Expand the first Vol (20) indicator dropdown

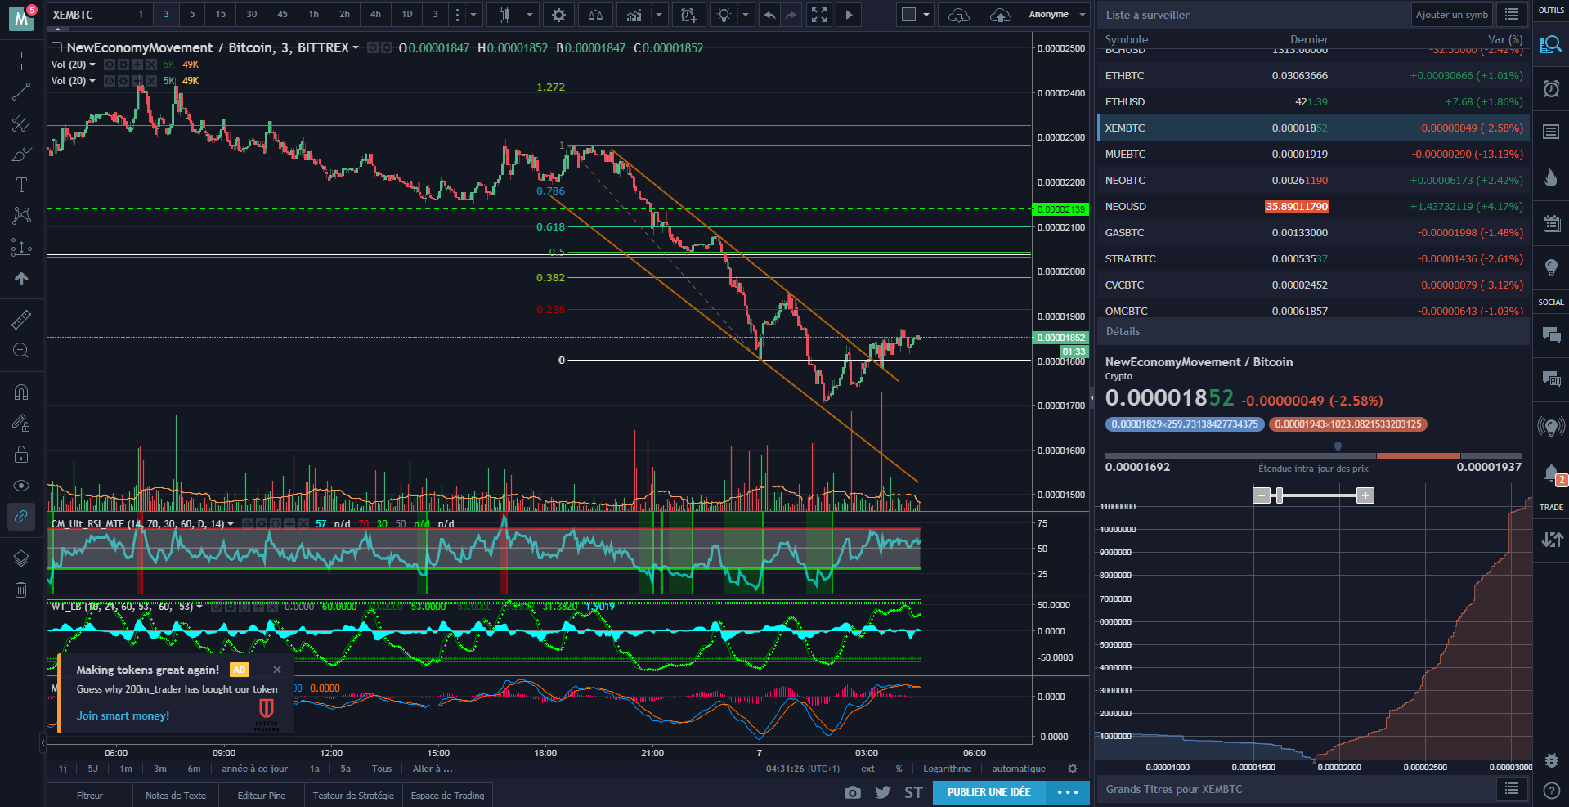(x=92, y=65)
